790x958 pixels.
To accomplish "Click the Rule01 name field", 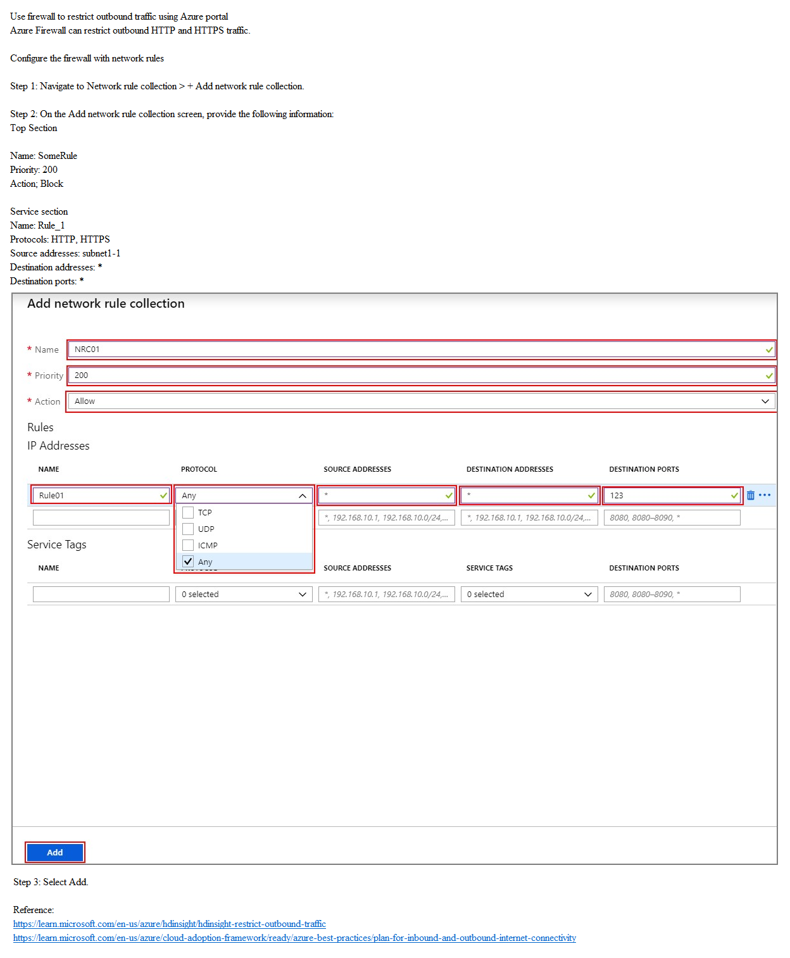I will [101, 495].
